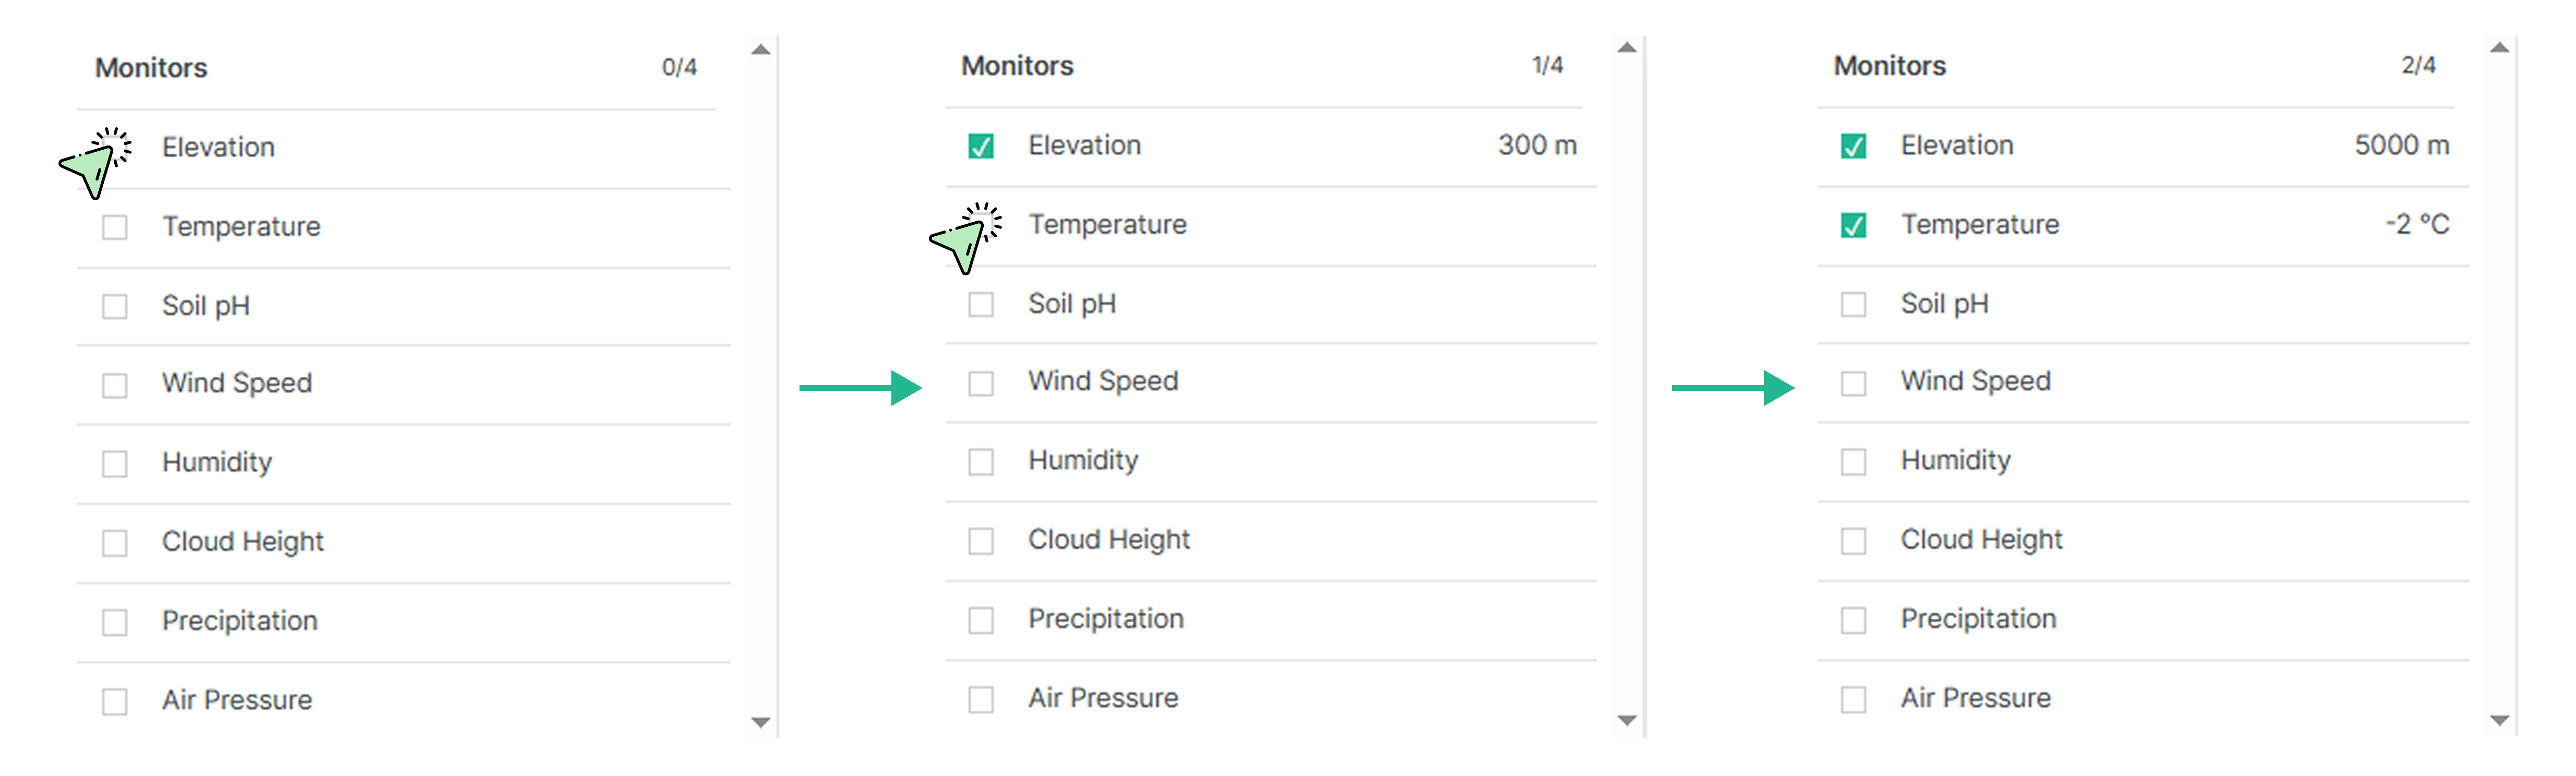Select the Elevation row label in the first panel
Image resolution: width=2576 pixels, height=776 pixels.
(219, 147)
